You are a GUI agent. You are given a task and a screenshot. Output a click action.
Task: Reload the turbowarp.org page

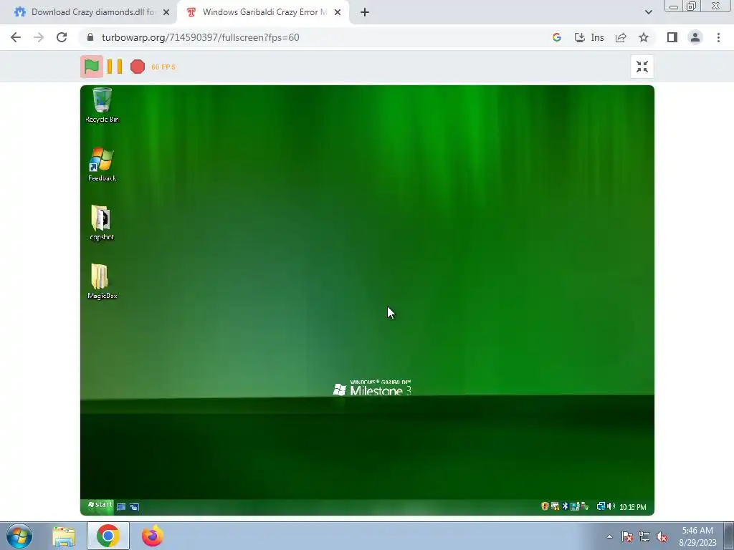(62, 37)
